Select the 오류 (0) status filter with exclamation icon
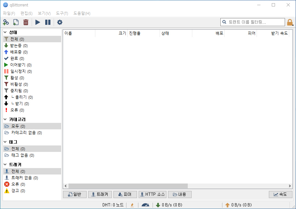Image resolution: width=296 pixels, height=209 pixels. click(x=32, y=110)
